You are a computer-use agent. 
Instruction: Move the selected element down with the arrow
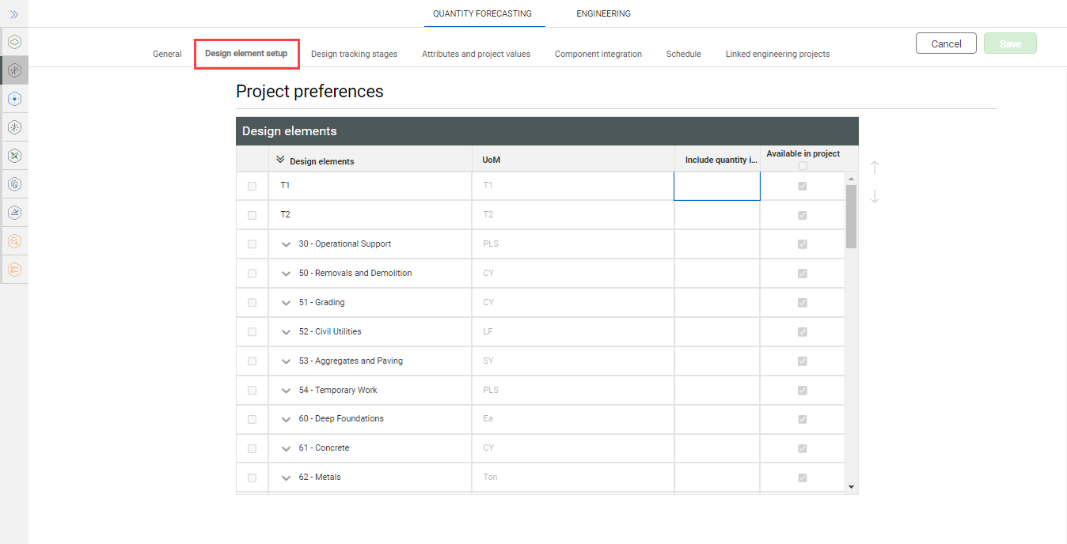tap(875, 196)
